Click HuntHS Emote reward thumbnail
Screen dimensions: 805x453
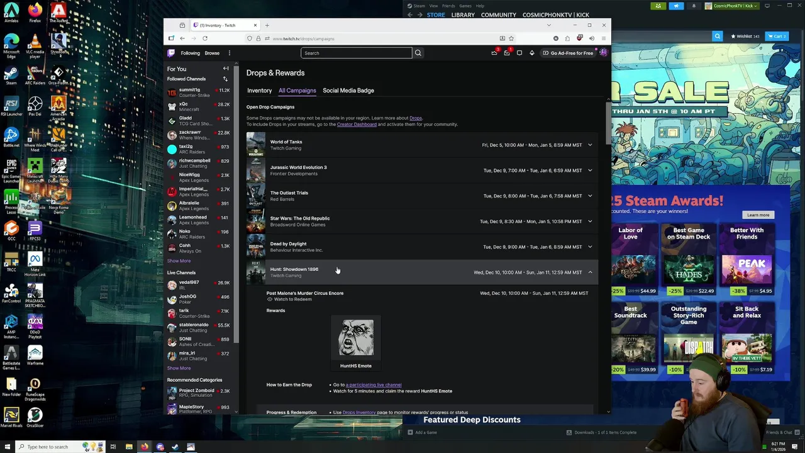356,338
